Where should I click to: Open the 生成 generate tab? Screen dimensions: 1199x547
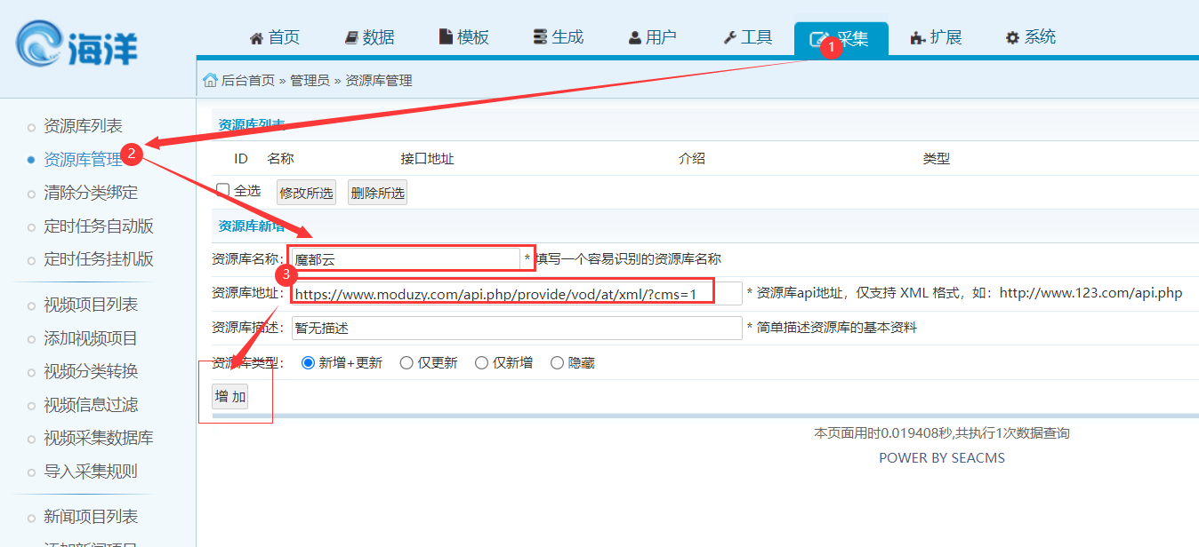pyautogui.click(x=559, y=37)
